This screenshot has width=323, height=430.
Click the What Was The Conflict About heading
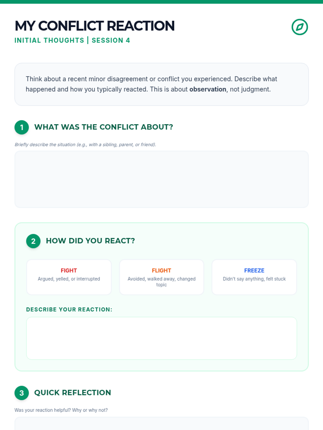point(104,127)
